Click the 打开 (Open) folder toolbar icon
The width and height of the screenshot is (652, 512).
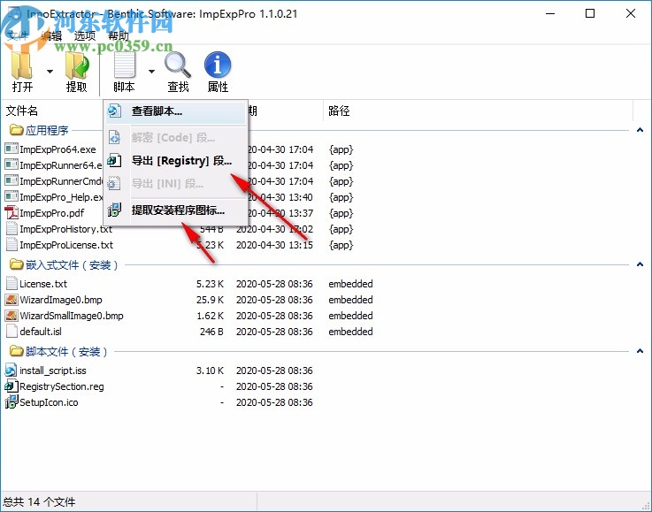(x=21, y=65)
